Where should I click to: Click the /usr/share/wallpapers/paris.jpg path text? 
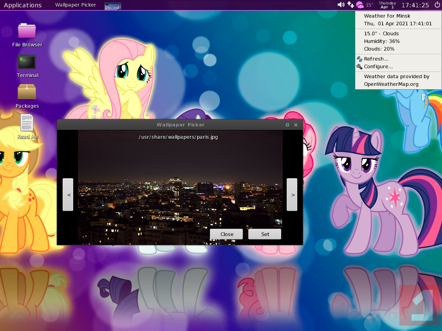tap(178, 137)
